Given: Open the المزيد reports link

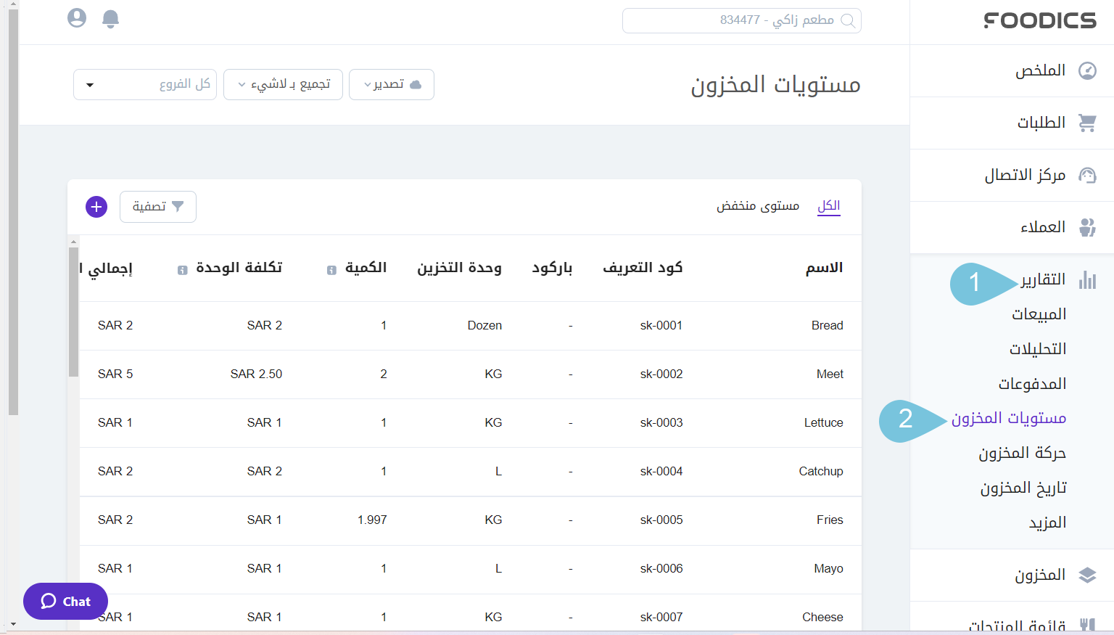Looking at the screenshot, I should coord(1048,523).
